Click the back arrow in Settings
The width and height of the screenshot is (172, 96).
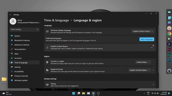[10, 15]
